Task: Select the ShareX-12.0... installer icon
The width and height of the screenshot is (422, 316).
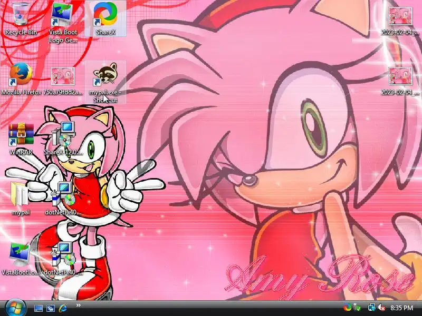Action: [x=63, y=138]
